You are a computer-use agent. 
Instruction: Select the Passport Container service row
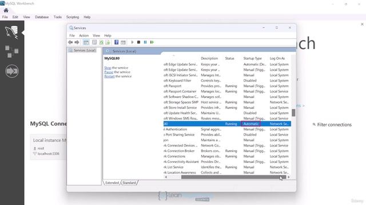click(227, 91)
